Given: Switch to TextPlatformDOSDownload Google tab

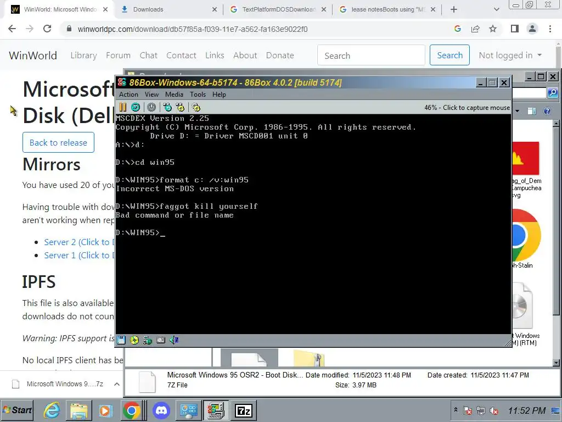Looking at the screenshot, I should pyautogui.click(x=277, y=10).
